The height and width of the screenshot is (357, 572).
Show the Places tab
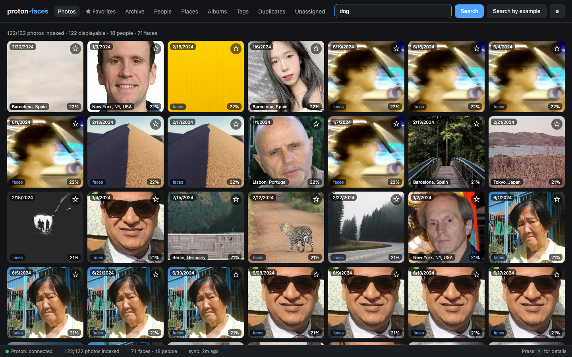[x=189, y=12]
